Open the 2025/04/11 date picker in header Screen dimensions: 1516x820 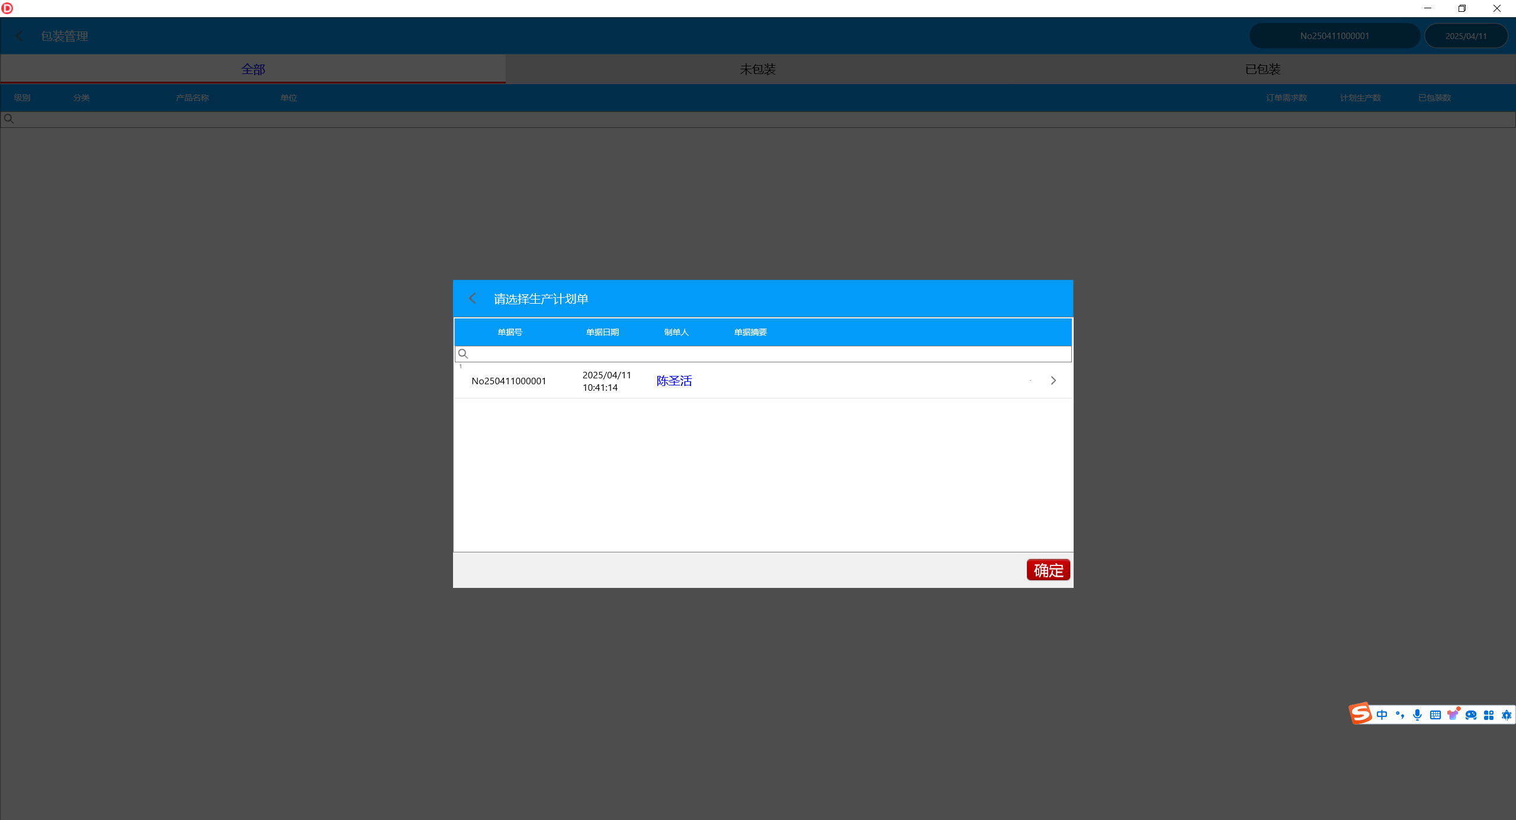[x=1466, y=36]
